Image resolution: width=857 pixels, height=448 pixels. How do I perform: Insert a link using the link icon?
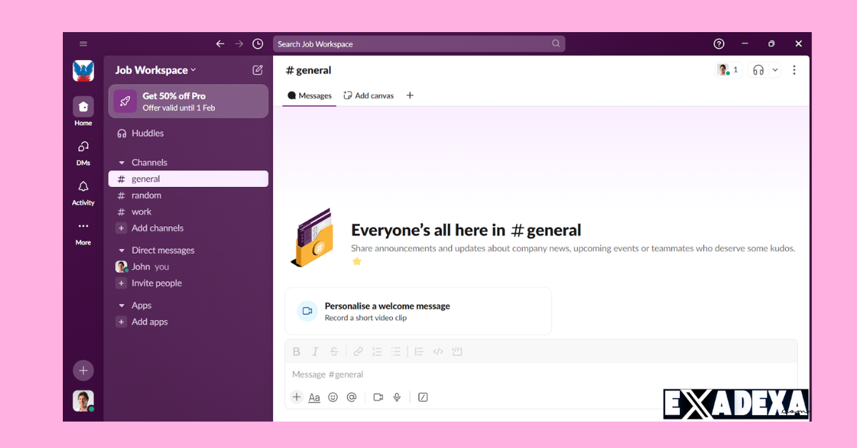coord(358,351)
